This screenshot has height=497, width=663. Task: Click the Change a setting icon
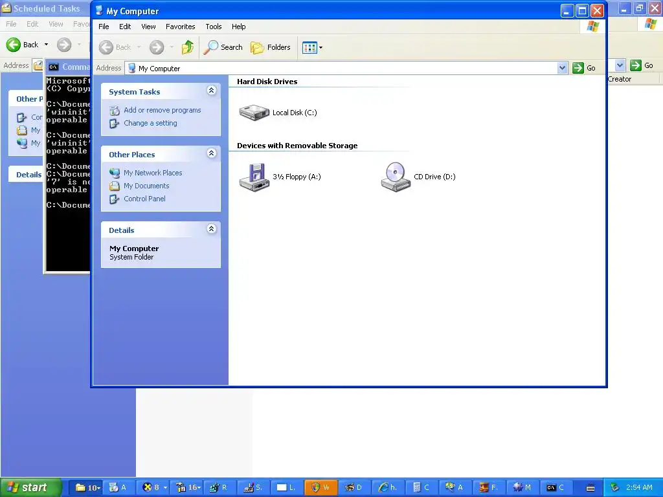point(115,124)
